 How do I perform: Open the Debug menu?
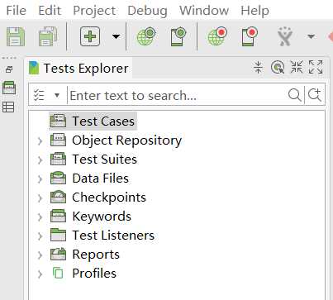click(x=147, y=11)
